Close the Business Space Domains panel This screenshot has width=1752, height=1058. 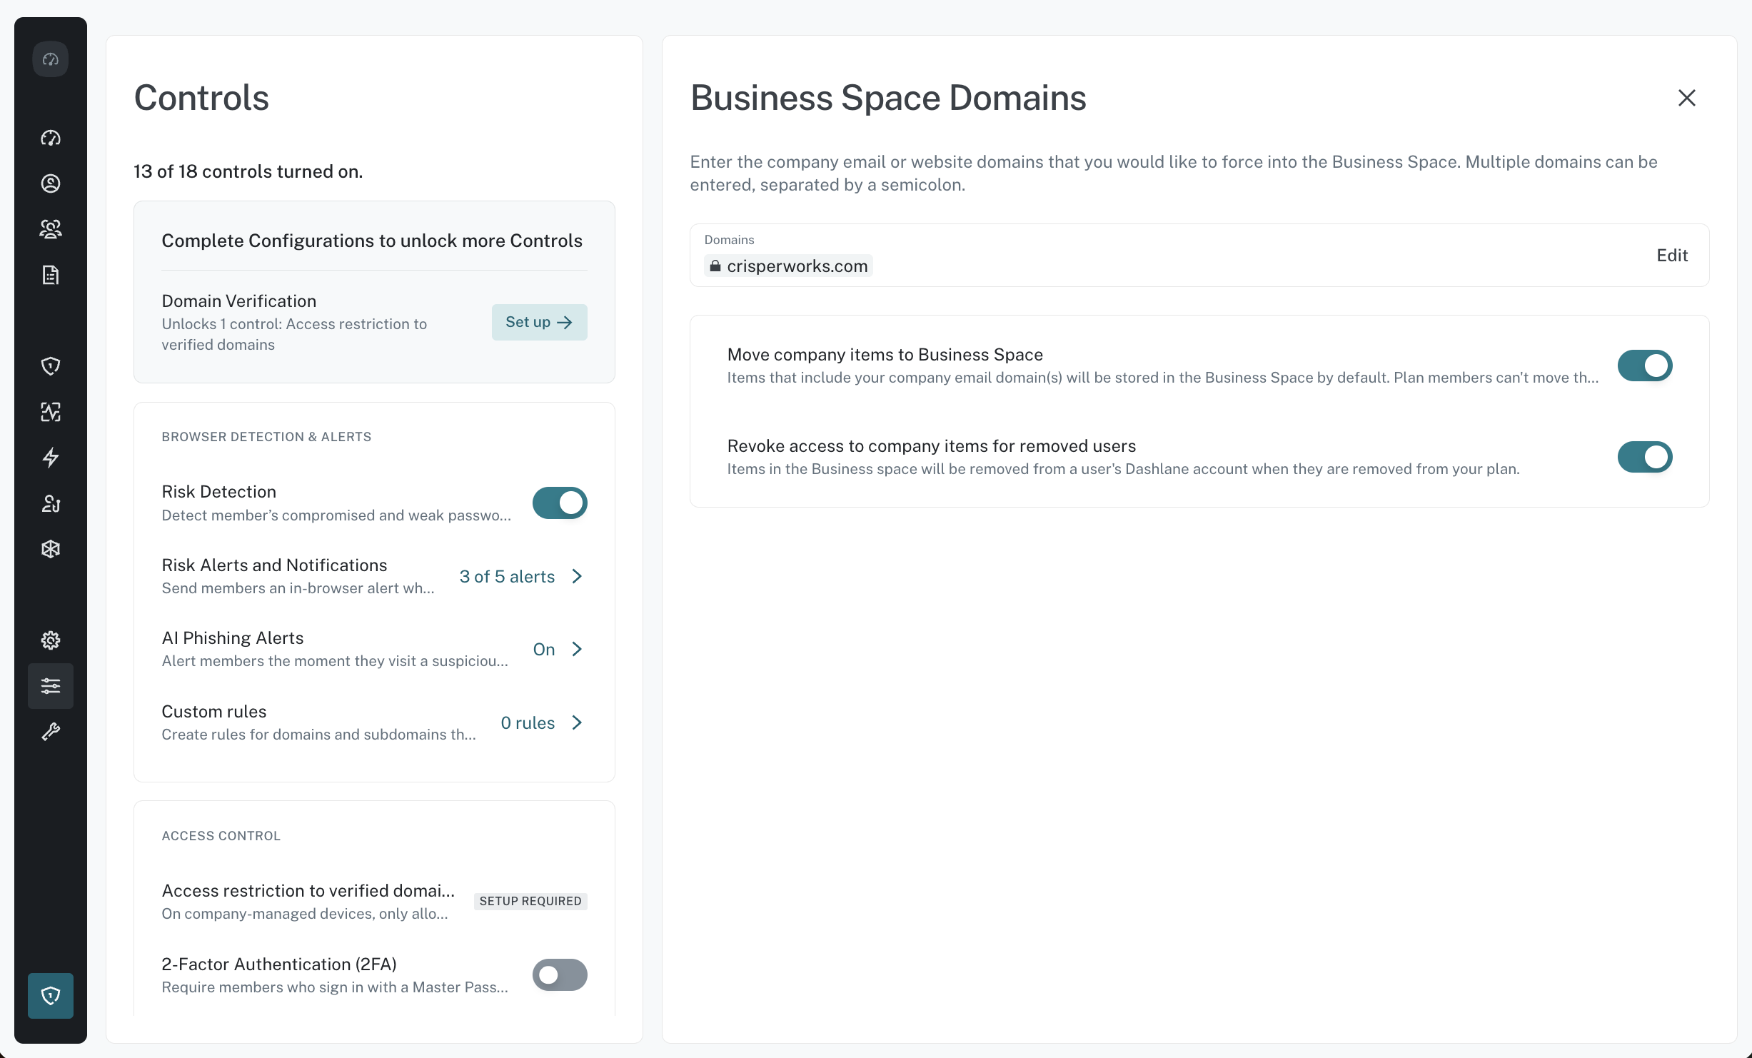(1686, 98)
